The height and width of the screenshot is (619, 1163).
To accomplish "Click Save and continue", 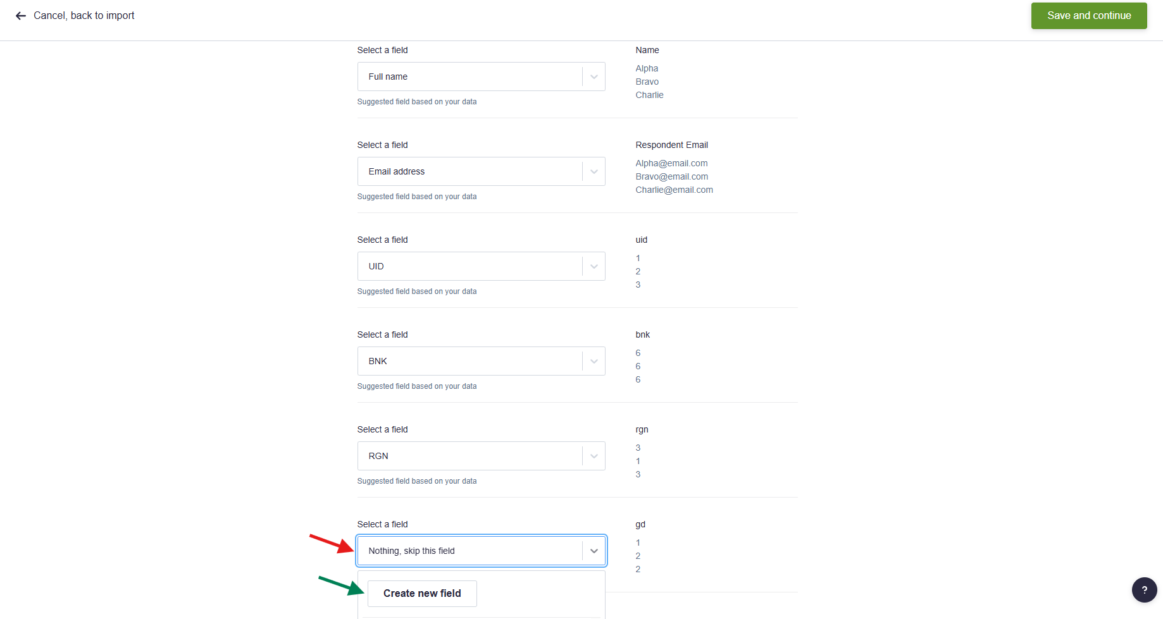I will [1089, 16].
